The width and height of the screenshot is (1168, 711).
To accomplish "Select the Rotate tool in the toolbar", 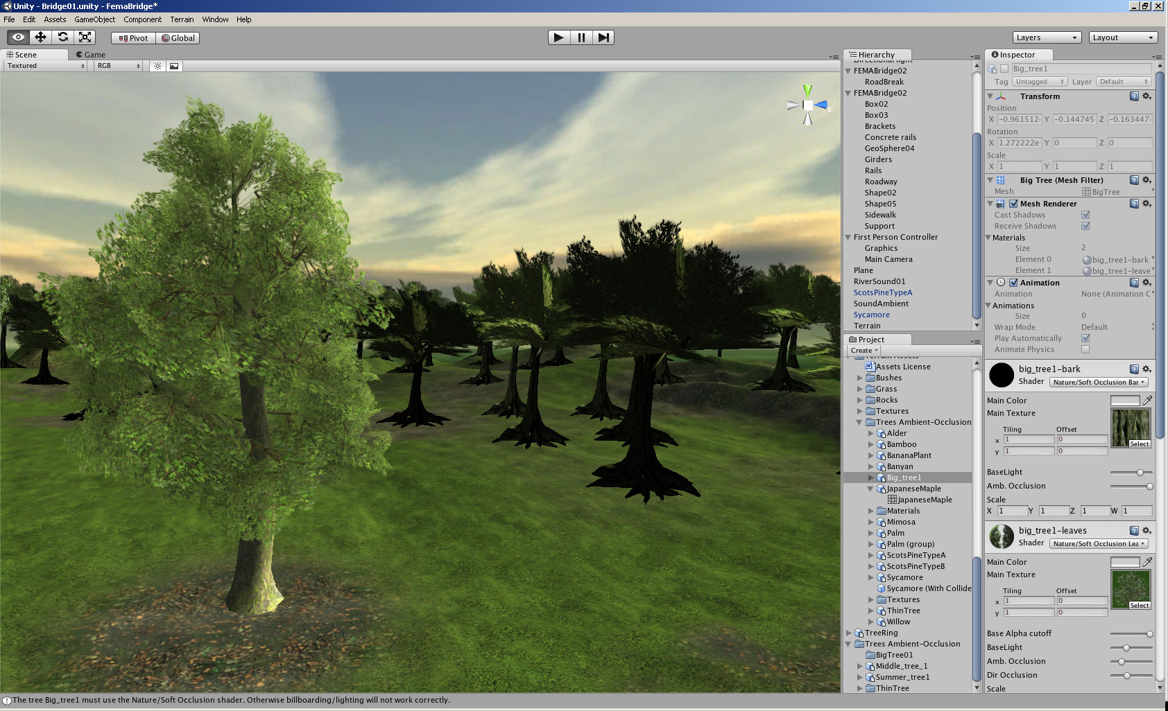I will pyautogui.click(x=63, y=37).
